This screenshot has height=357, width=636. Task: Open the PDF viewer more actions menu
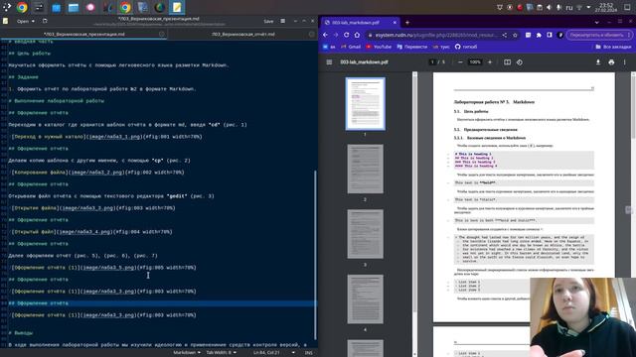coord(625,62)
